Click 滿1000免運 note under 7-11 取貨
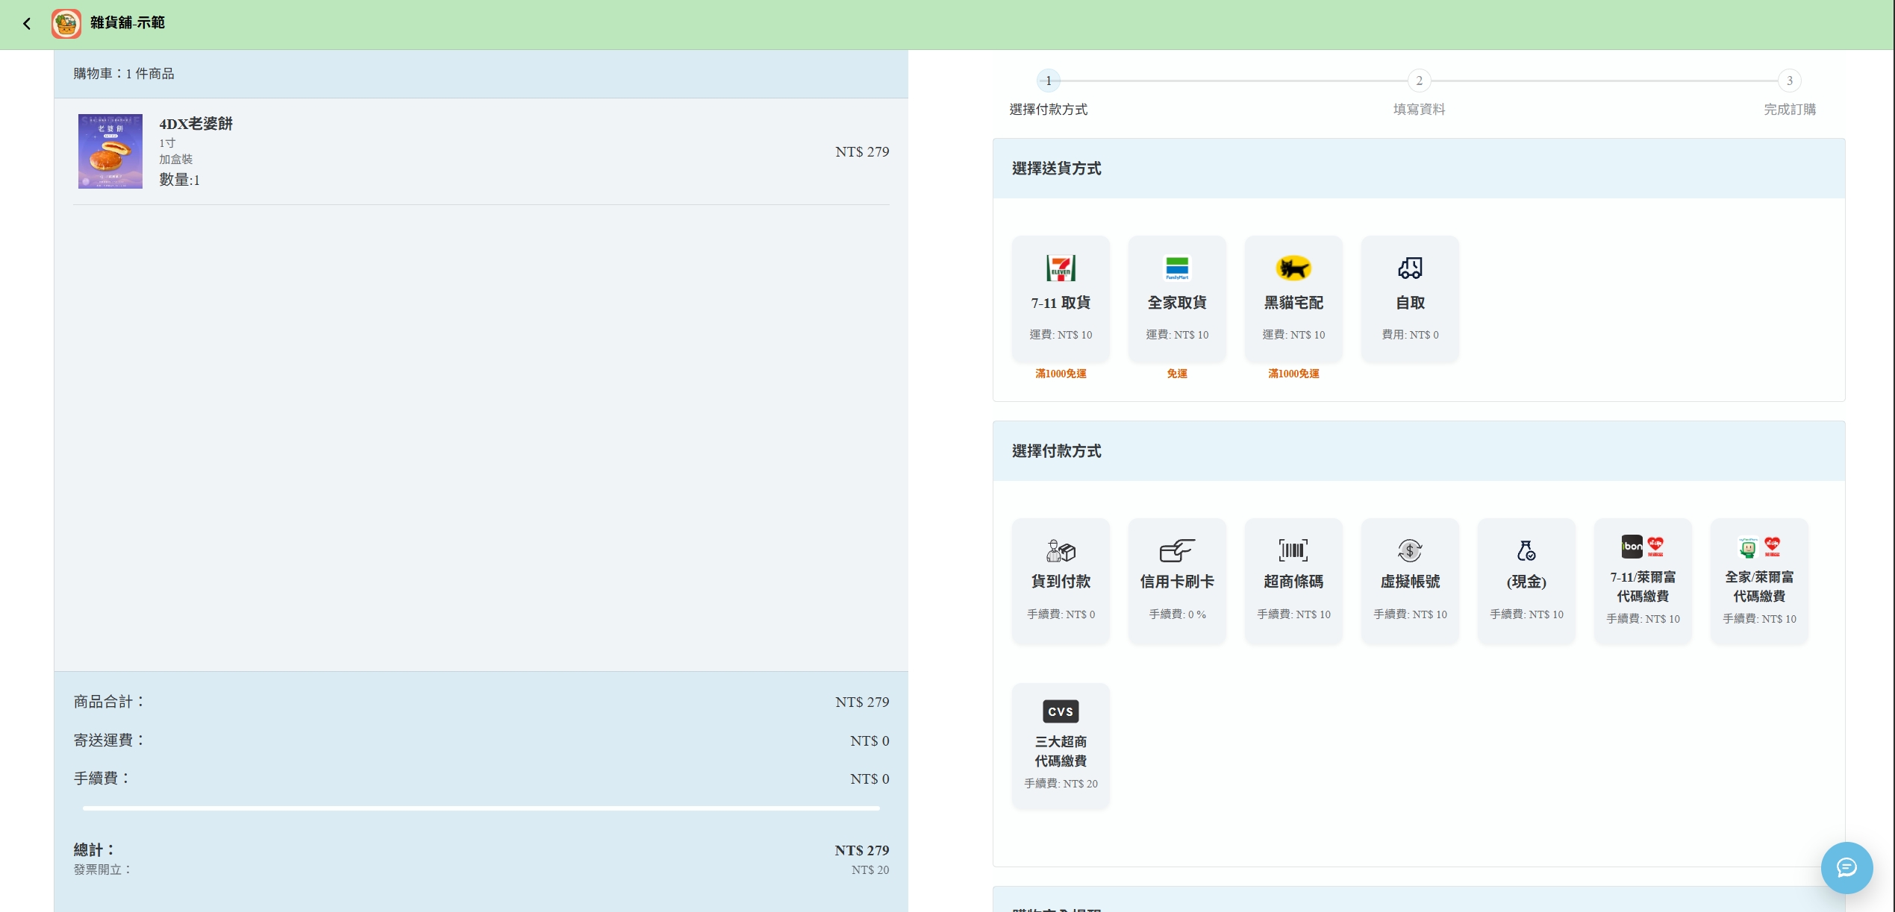This screenshot has height=912, width=1895. click(1061, 374)
